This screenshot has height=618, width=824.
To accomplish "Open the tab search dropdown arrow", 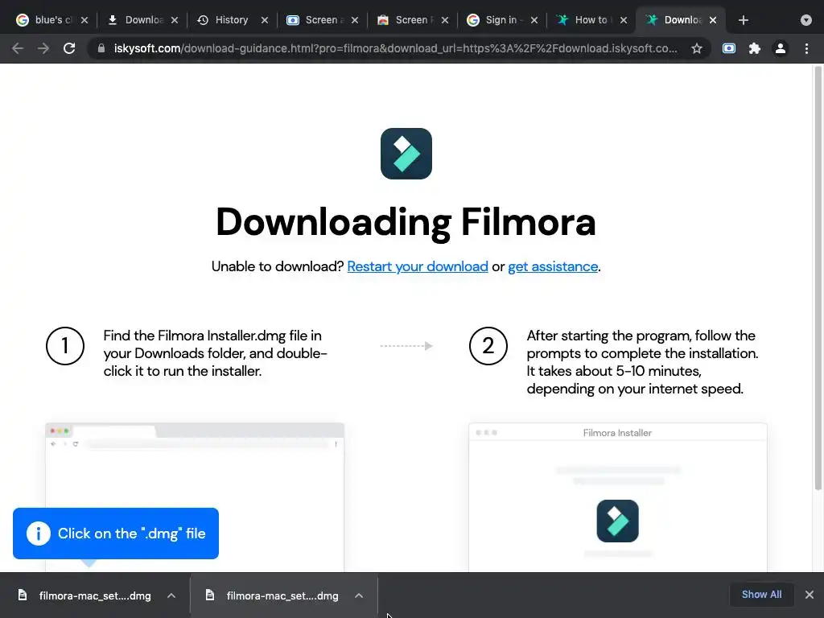I will [x=806, y=20].
